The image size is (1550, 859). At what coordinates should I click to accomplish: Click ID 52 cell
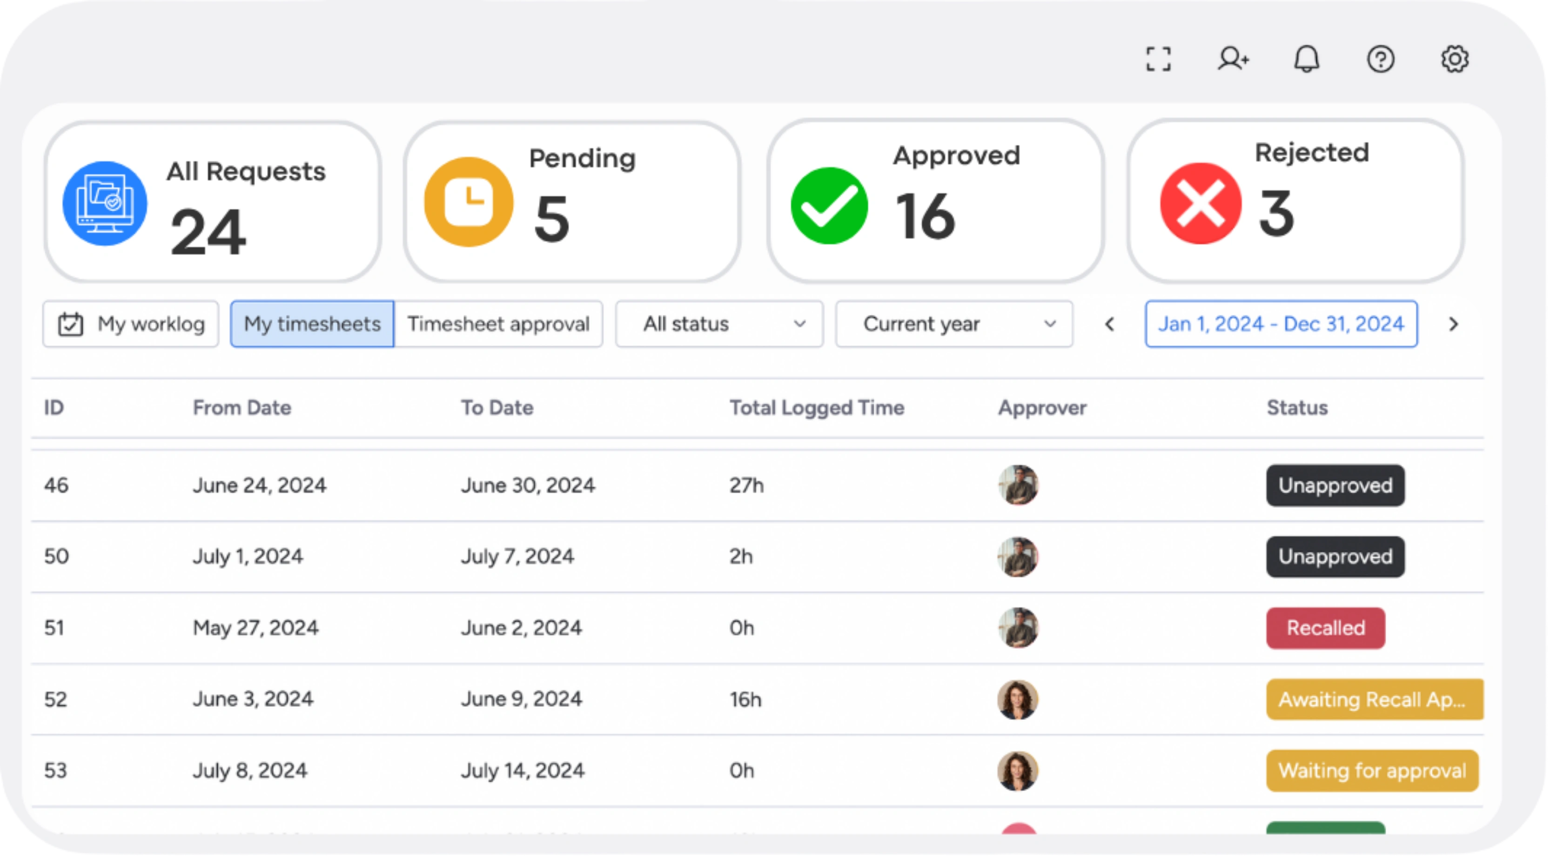(55, 699)
